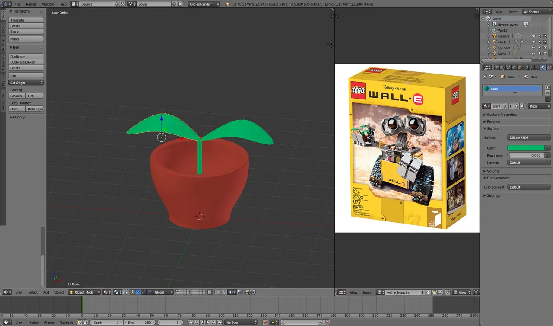Toggle renderability camera icon for Circle row

(545, 42)
